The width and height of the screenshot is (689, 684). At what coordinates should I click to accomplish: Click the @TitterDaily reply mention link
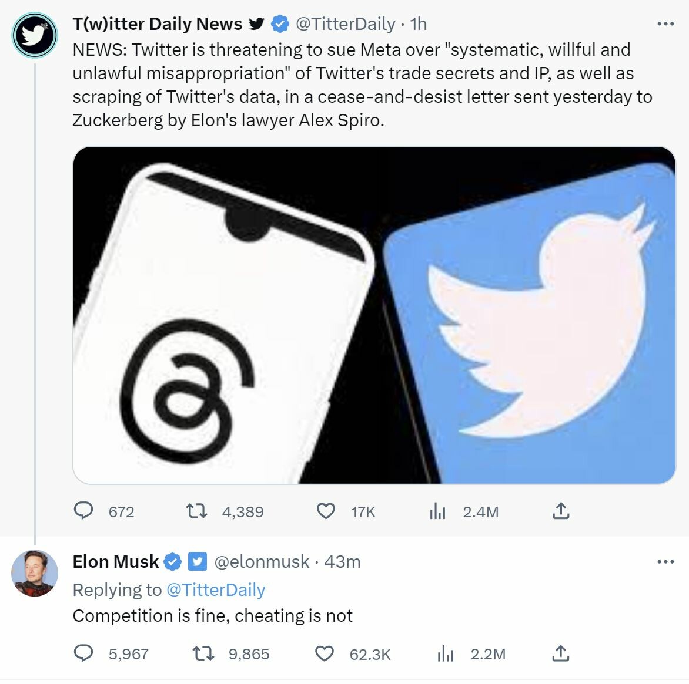click(x=215, y=589)
